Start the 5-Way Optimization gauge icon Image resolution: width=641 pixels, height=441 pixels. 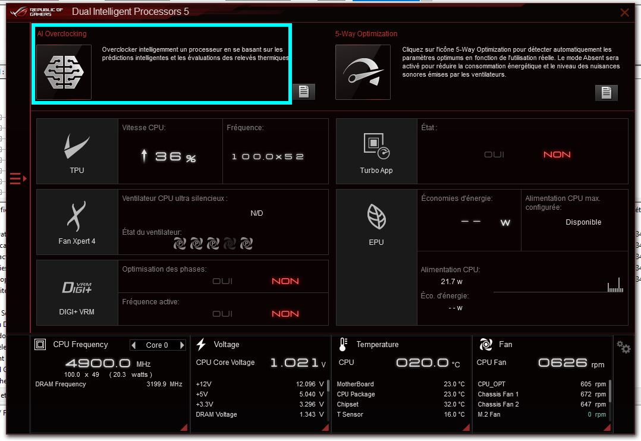363,72
